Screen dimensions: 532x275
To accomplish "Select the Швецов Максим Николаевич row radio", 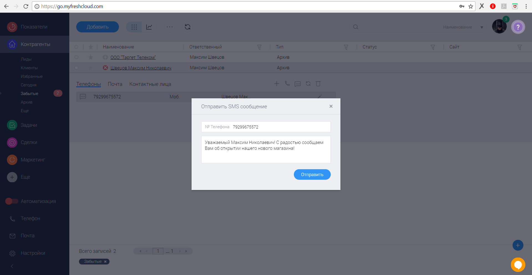I will tap(76, 68).
